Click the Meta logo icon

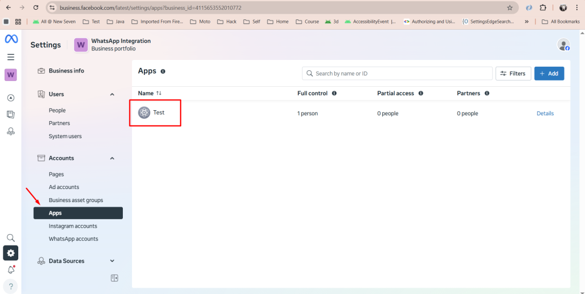click(10, 39)
